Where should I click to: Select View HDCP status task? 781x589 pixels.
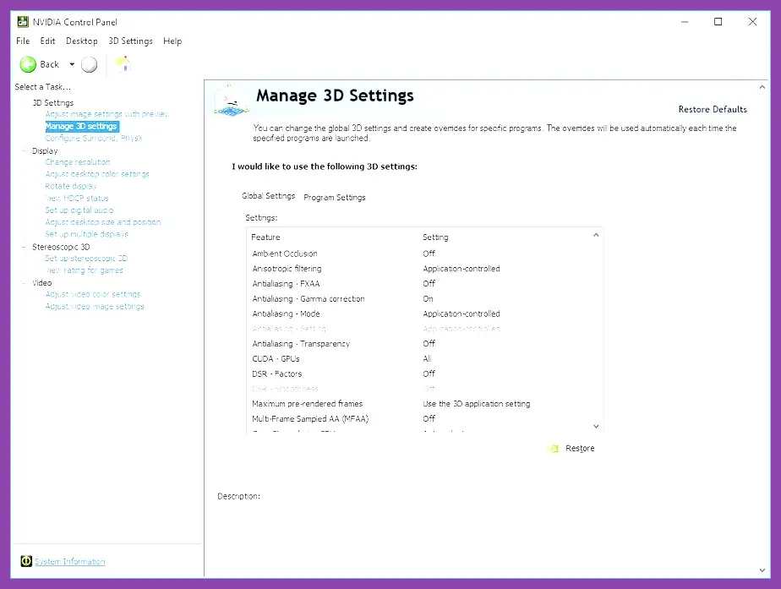(77, 198)
